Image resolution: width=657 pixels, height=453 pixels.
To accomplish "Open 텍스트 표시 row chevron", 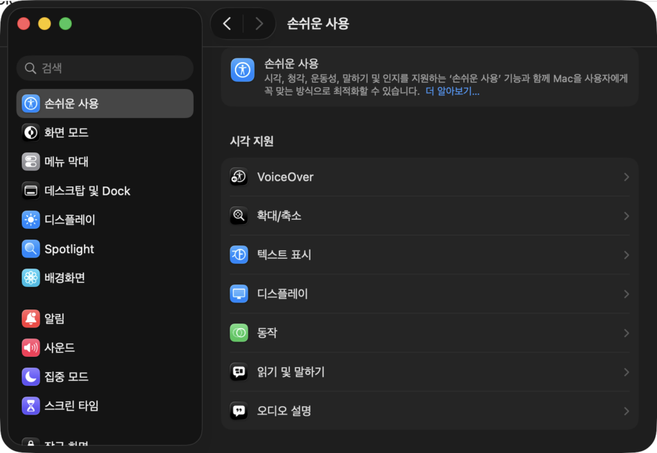I will coord(626,255).
